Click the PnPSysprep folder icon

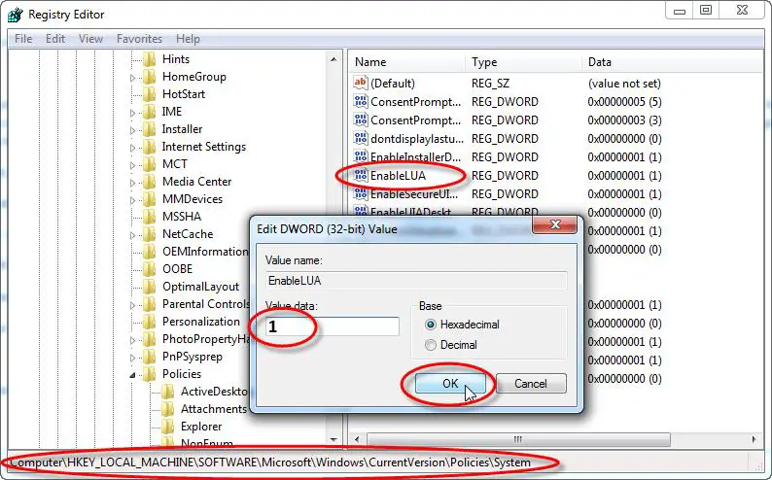tap(149, 357)
